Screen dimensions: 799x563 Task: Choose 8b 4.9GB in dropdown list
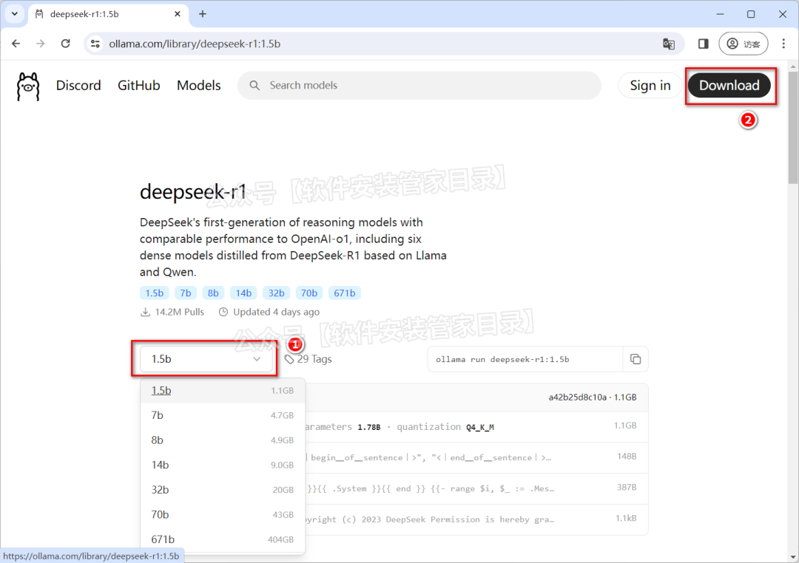(x=223, y=440)
